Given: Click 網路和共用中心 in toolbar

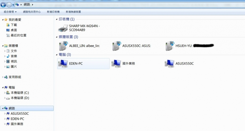Looking at the screenshot, I should 32,12.
